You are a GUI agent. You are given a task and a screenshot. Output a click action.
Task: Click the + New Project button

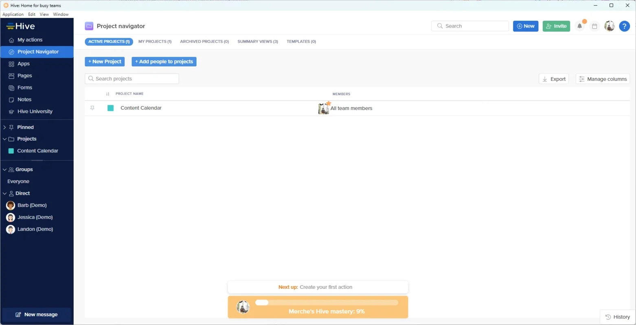[x=105, y=62]
